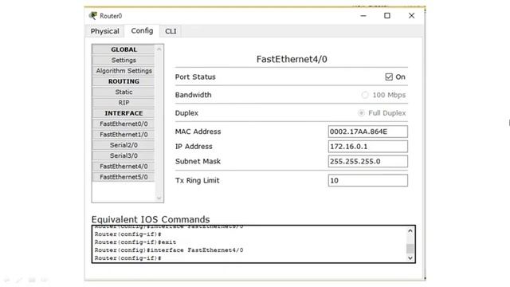510x287 pixels.
Task: Click the Equivalent IOS Commands label
Action: pos(151,219)
